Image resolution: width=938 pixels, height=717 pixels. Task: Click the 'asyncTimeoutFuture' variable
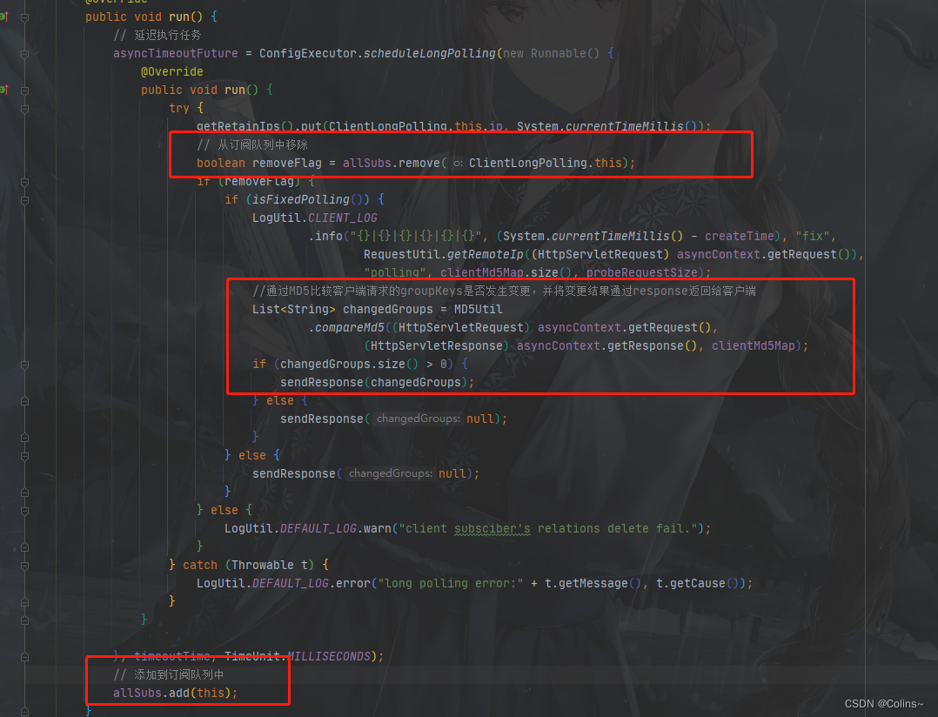tap(175, 53)
